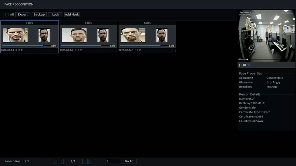Select database face photo in 11:15:59 result
Viewport: 296px width, 166px height.
coord(162,35)
